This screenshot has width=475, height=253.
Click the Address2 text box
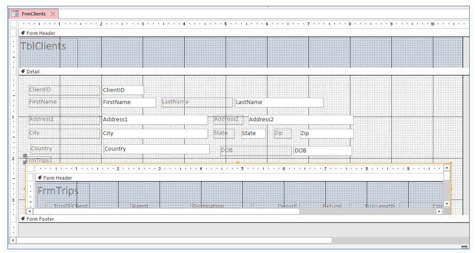click(301, 120)
